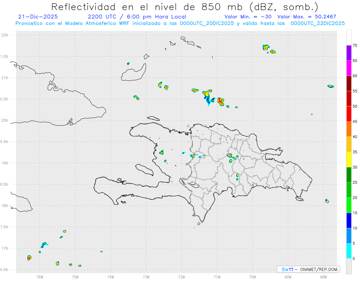Screen dimensions: 363x281
Task: Click the '18N' latitude axis label
Action: click(x=5, y=206)
